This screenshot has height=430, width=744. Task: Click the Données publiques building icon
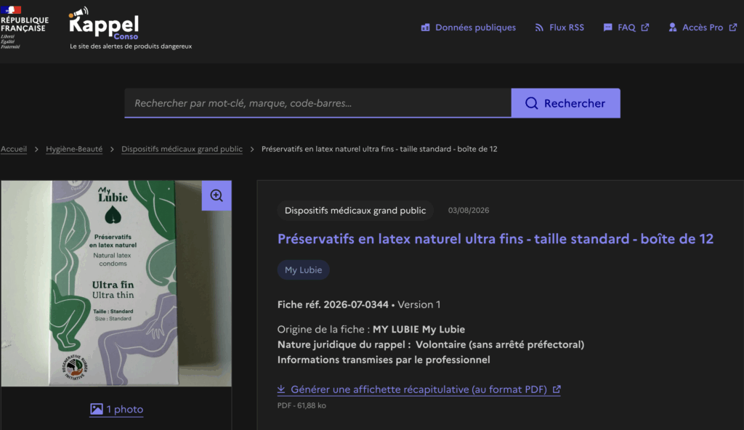[x=425, y=28]
